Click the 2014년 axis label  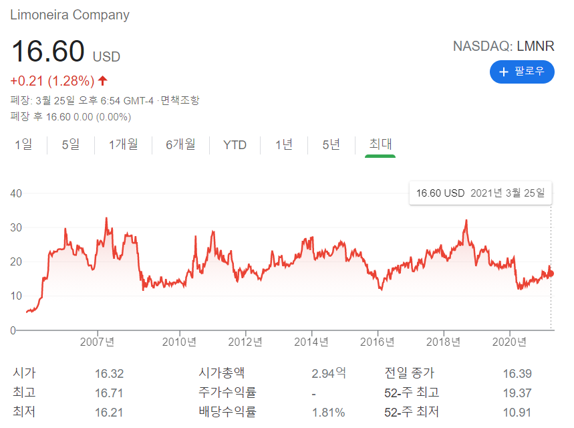point(311,342)
